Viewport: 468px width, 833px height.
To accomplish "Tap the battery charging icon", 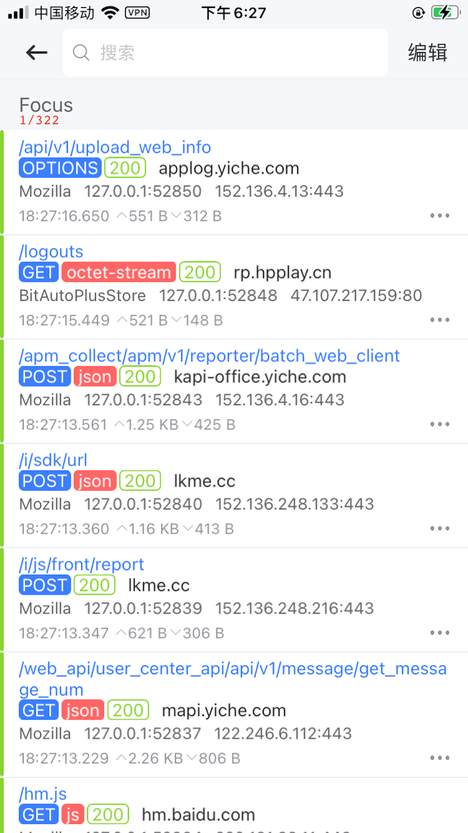I will pos(445,13).
